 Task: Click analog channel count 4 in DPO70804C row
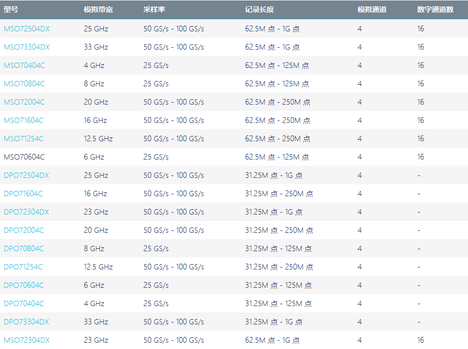[x=360, y=249]
